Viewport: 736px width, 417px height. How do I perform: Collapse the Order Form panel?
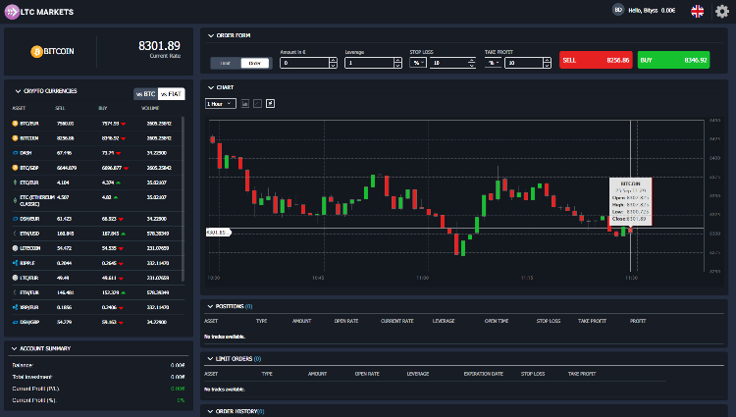[x=211, y=35]
